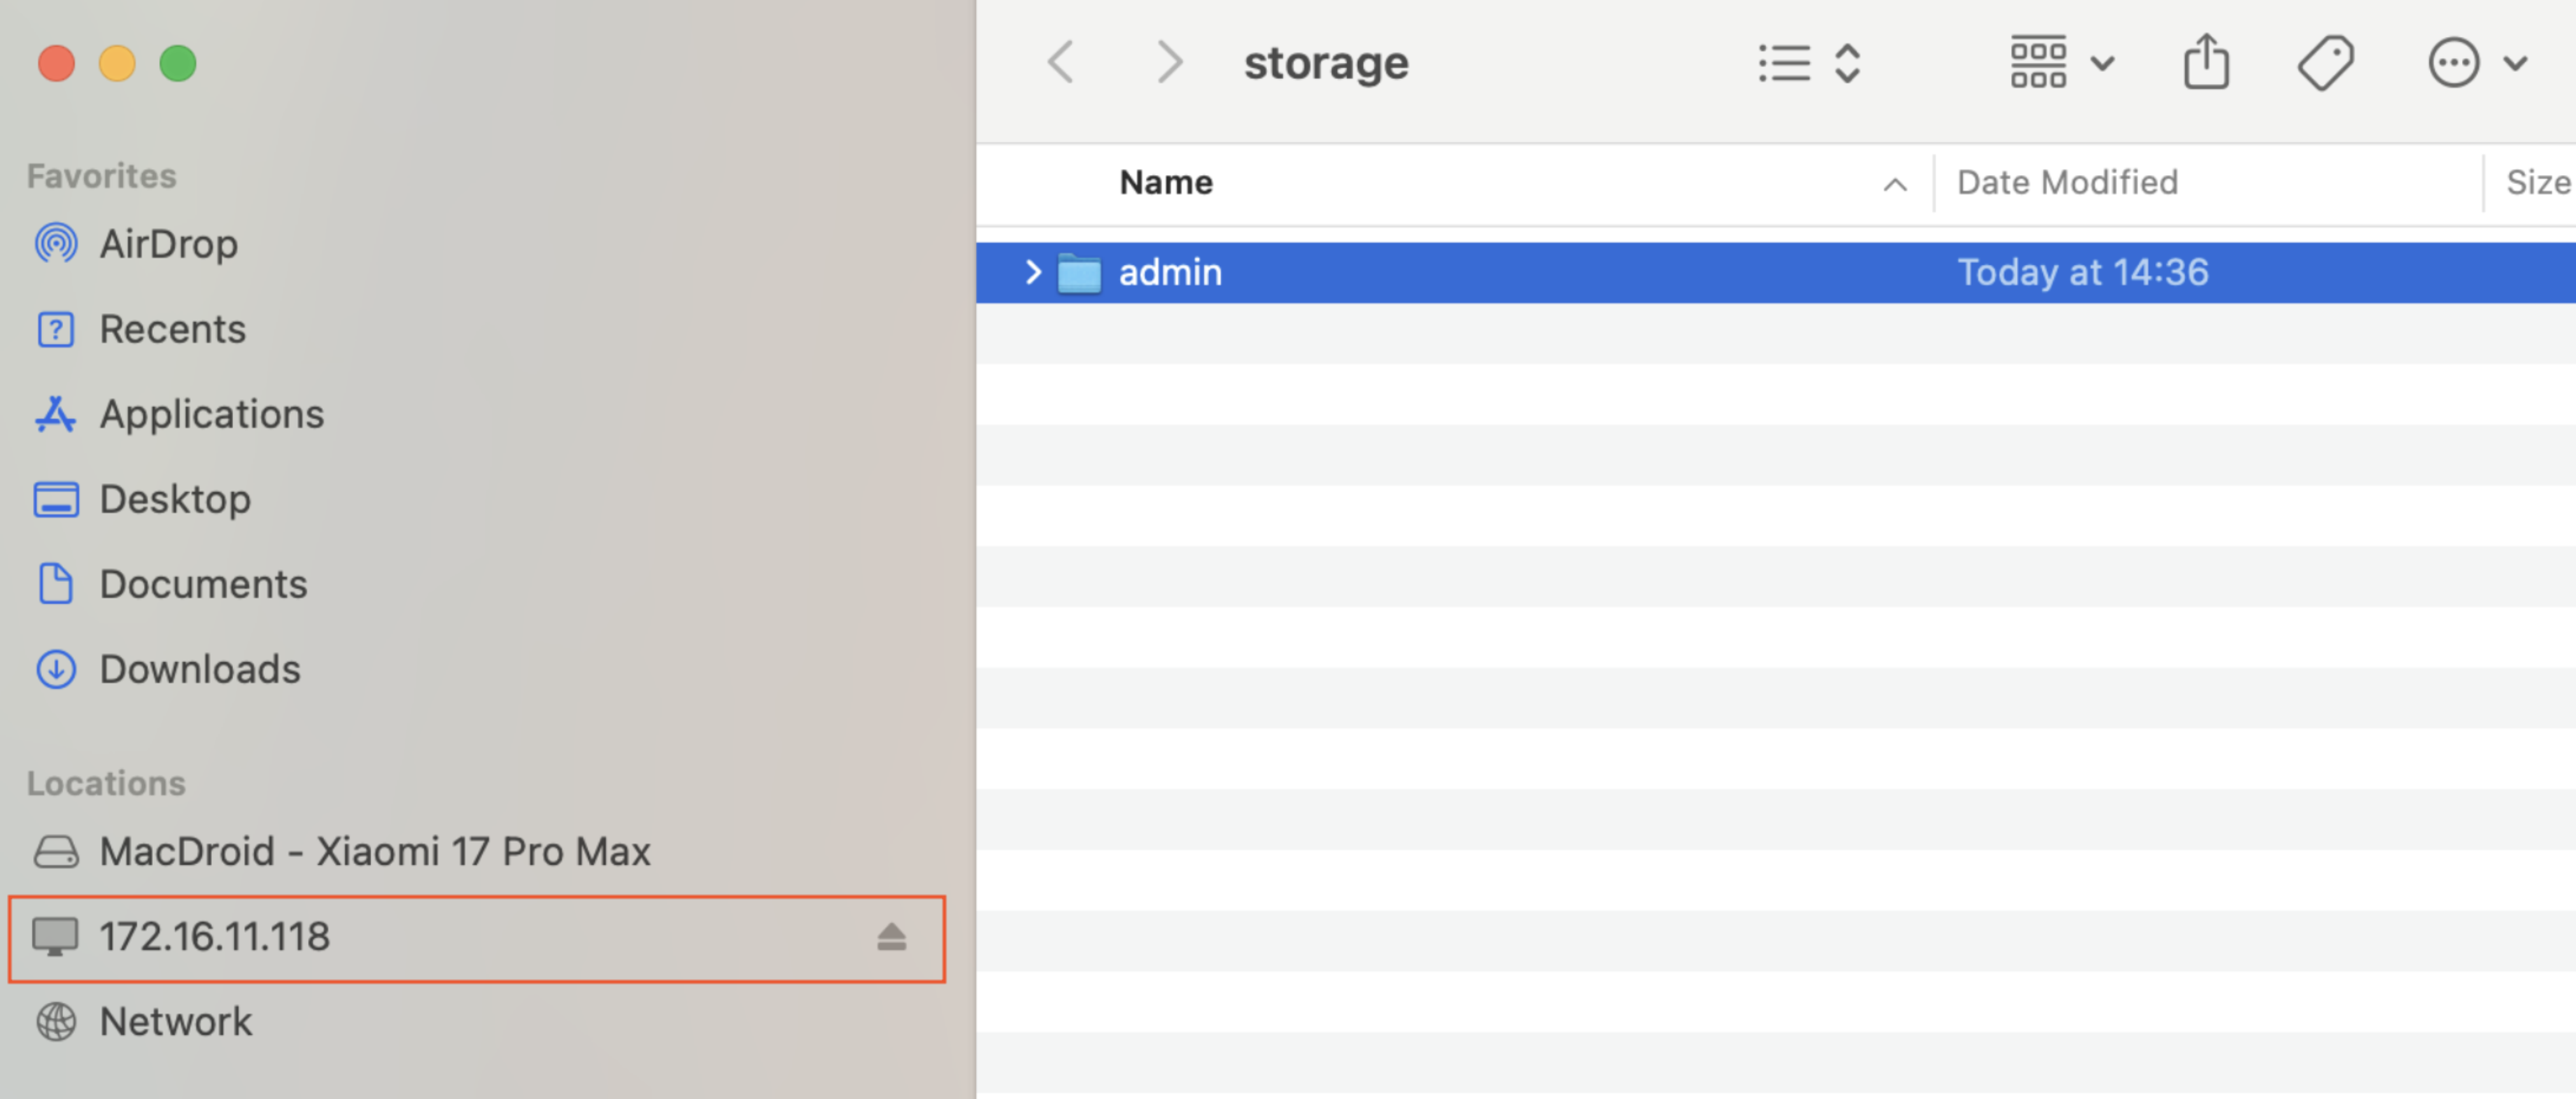Open the Applications folder
This screenshot has height=1099, width=2576.
tap(211, 414)
